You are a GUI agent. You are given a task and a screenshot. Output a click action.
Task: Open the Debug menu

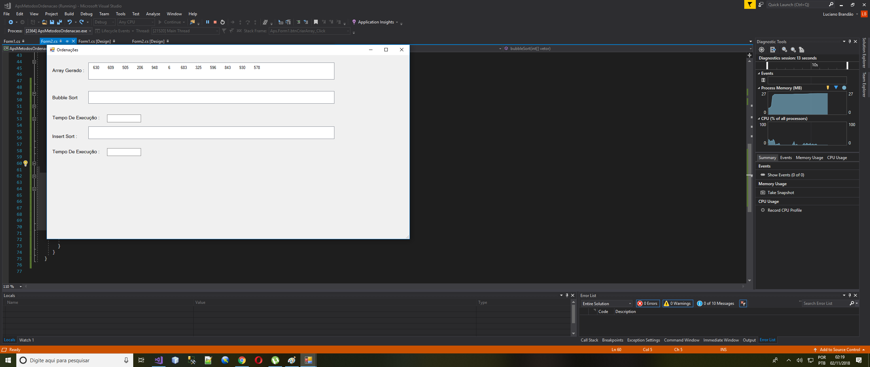coord(86,14)
